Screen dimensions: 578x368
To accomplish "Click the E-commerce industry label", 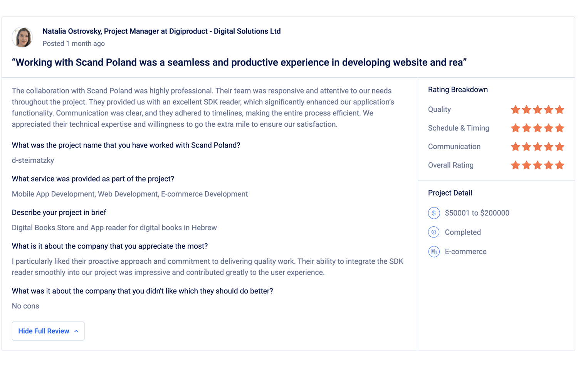I will coord(465,252).
